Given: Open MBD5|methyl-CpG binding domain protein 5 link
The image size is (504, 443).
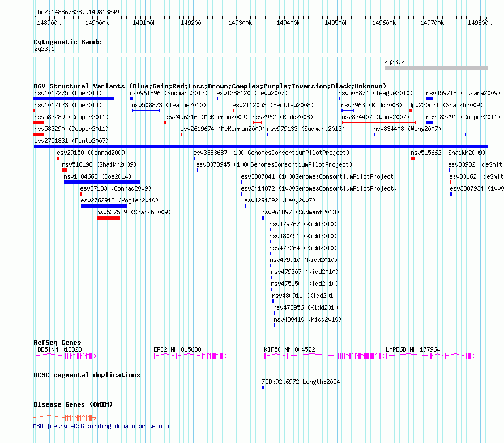Looking at the screenshot, I should coord(101,426).
